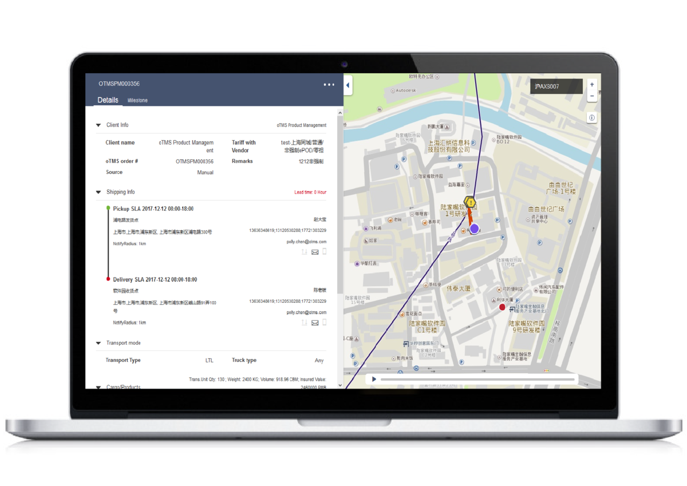The width and height of the screenshot is (687, 486).
Task: Collapse the details panel with left arrow
Action: [348, 86]
